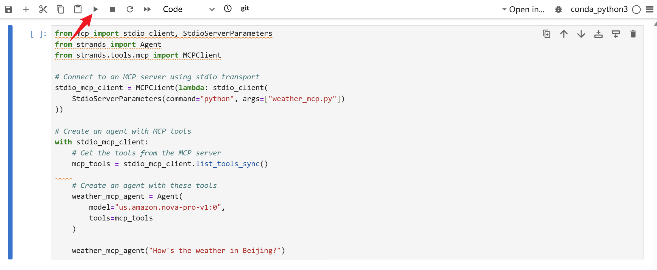The height and width of the screenshot is (270, 657).
Task: Restart the kernel with the circular arrow
Action: (x=130, y=9)
